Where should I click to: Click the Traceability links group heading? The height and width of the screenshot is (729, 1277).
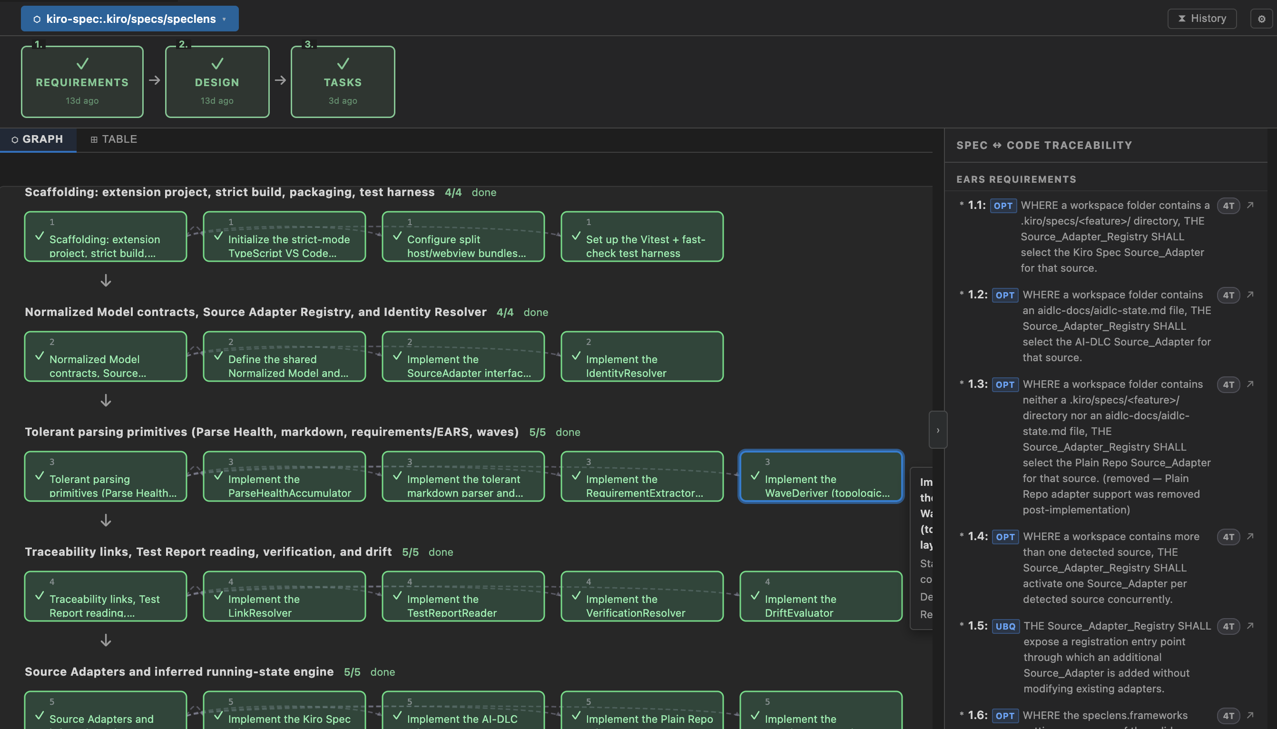(x=208, y=552)
